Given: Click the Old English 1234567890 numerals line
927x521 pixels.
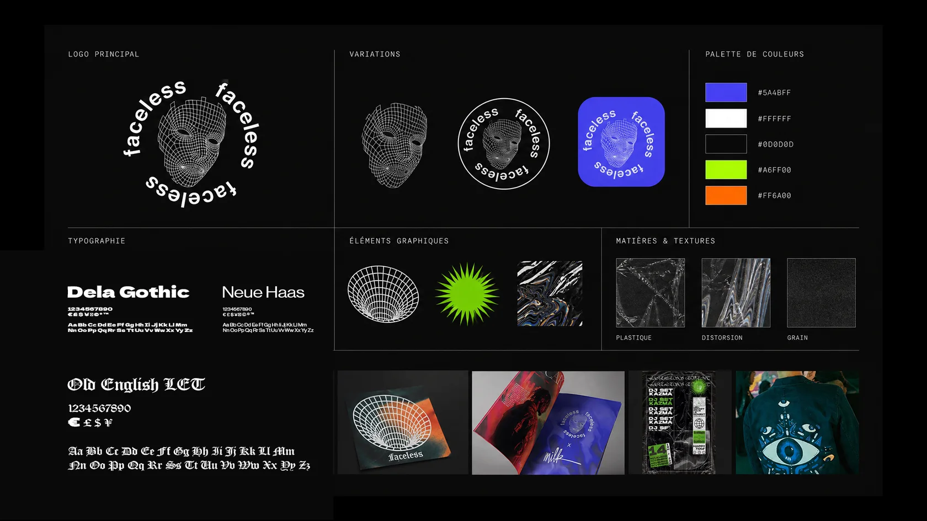Looking at the screenshot, I should 99,409.
